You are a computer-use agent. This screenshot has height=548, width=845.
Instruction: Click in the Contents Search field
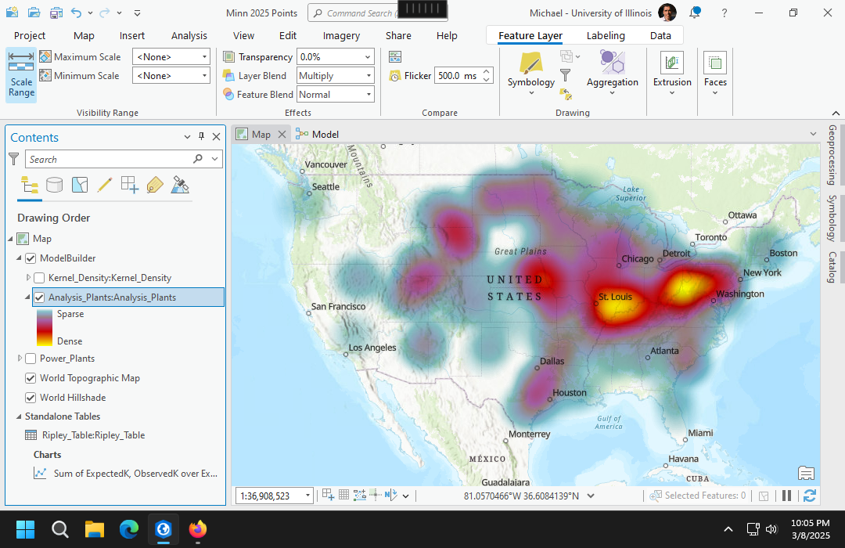[110, 160]
